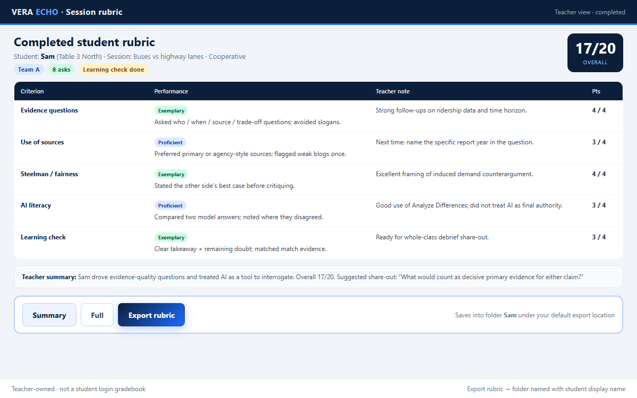Screen dimensions: 637x398
Task: Click the Teacher-owned gradebook footer note
Action: (x=79, y=389)
